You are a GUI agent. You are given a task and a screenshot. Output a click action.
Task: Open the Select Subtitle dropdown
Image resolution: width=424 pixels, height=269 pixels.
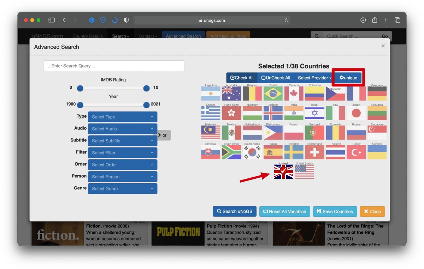click(123, 141)
